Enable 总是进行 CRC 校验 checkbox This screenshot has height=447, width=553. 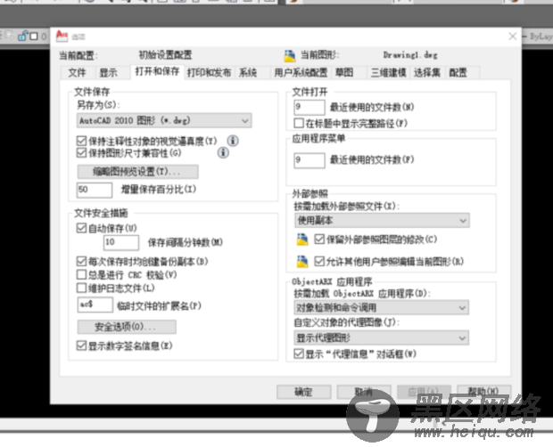(81, 274)
